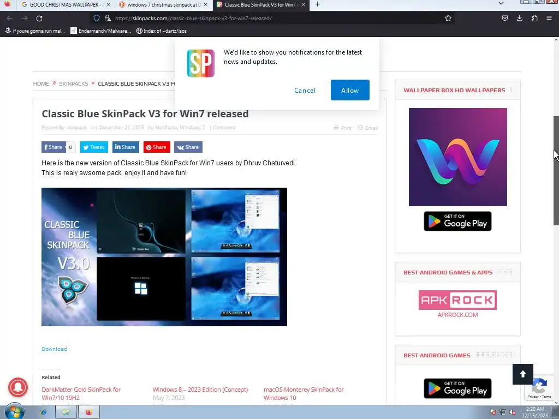Click the Print link
Viewport: 559px width, 419px height.
point(343,128)
